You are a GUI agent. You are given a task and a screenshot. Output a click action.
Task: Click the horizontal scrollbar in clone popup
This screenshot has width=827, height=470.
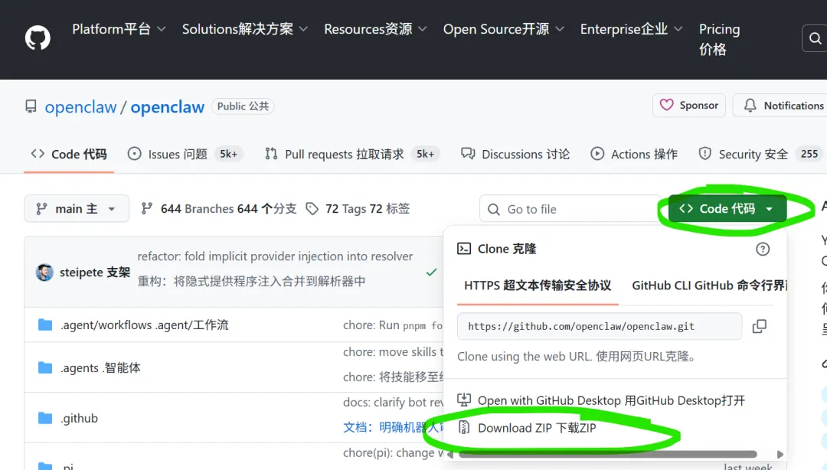click(x=607, y=454)
